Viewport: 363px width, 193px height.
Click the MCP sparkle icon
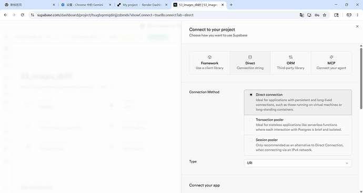pos(331,57)
